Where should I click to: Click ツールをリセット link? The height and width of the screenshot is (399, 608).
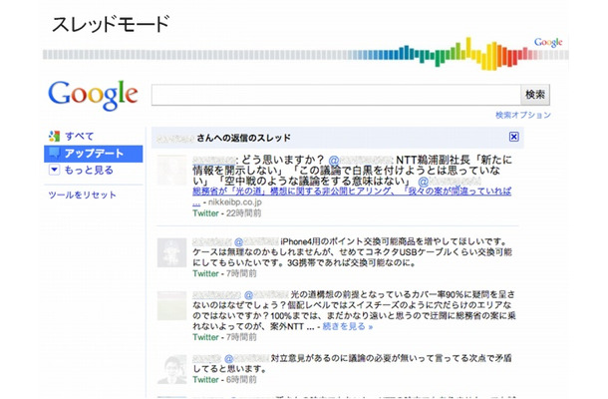pos(82,195)
